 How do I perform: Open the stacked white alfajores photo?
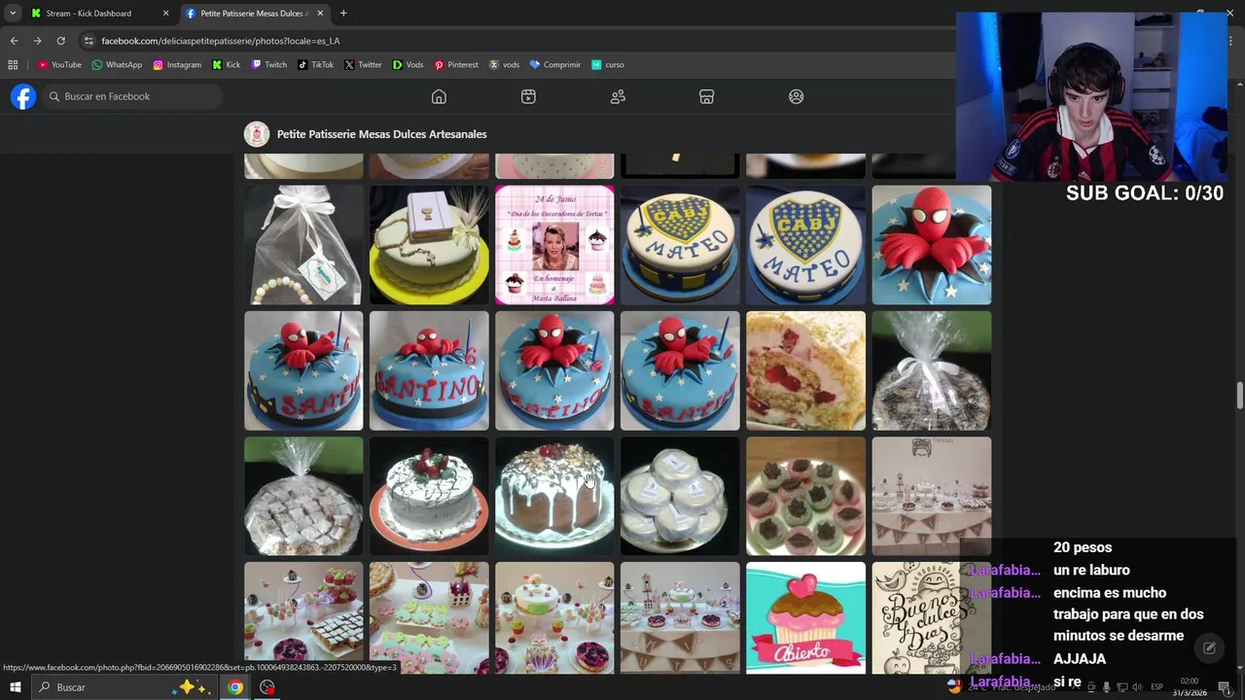pos(680,496)
